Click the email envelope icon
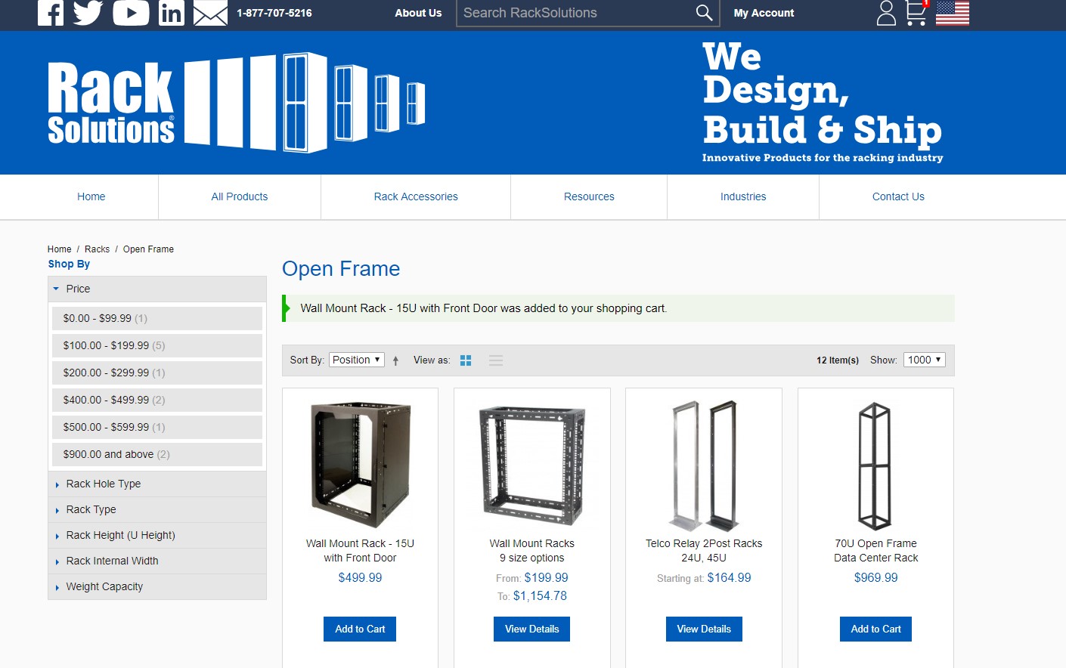This screenshot has height=668, width=1066. [x=210, y=13]
